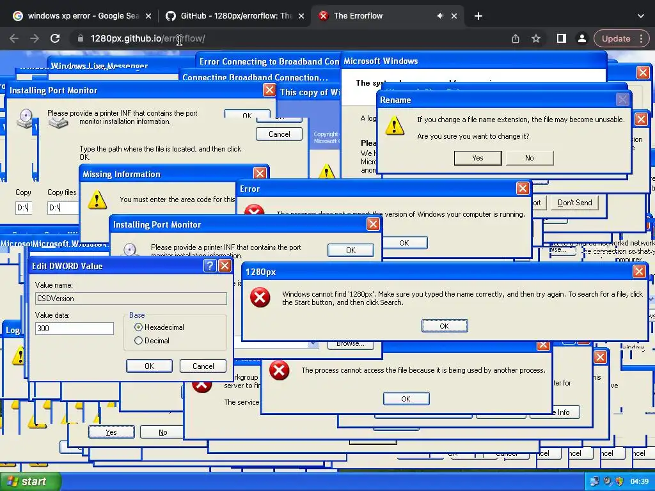Go back using browser back arrow
Screen dimensions: 655x491
(14, 38)
